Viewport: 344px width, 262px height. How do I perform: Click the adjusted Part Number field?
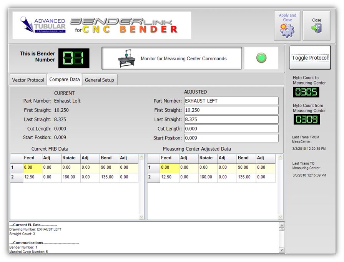[x=231, y=101]
